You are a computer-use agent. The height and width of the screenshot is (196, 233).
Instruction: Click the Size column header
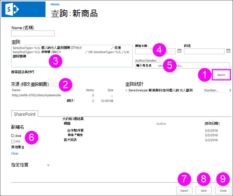(110, 90)
